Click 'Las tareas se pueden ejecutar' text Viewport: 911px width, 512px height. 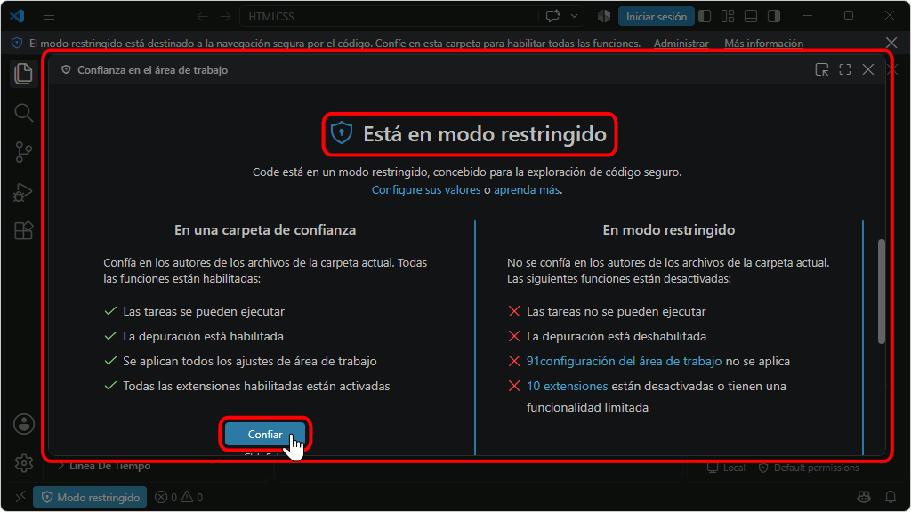coord(204,312)
